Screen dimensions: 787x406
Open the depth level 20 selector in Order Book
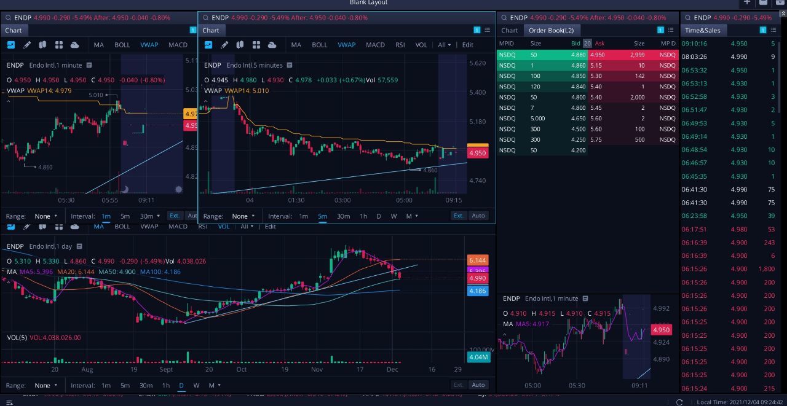tap(587, 44)
